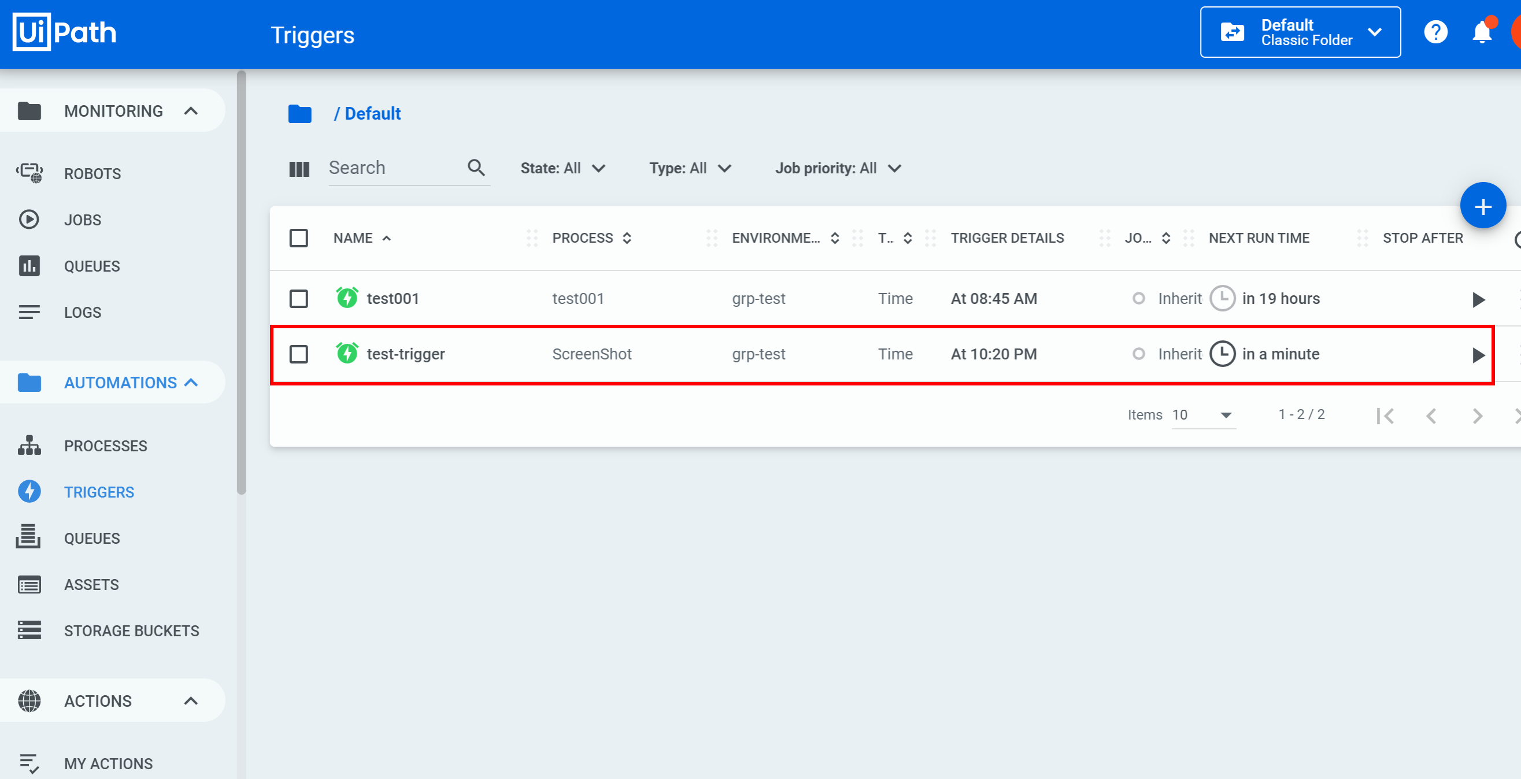Check the test-trigger row checkbox
Screen dimensions: 1521x779
coord(299,354)
